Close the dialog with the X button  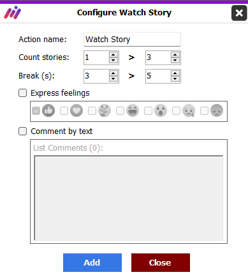coord(239,13)
